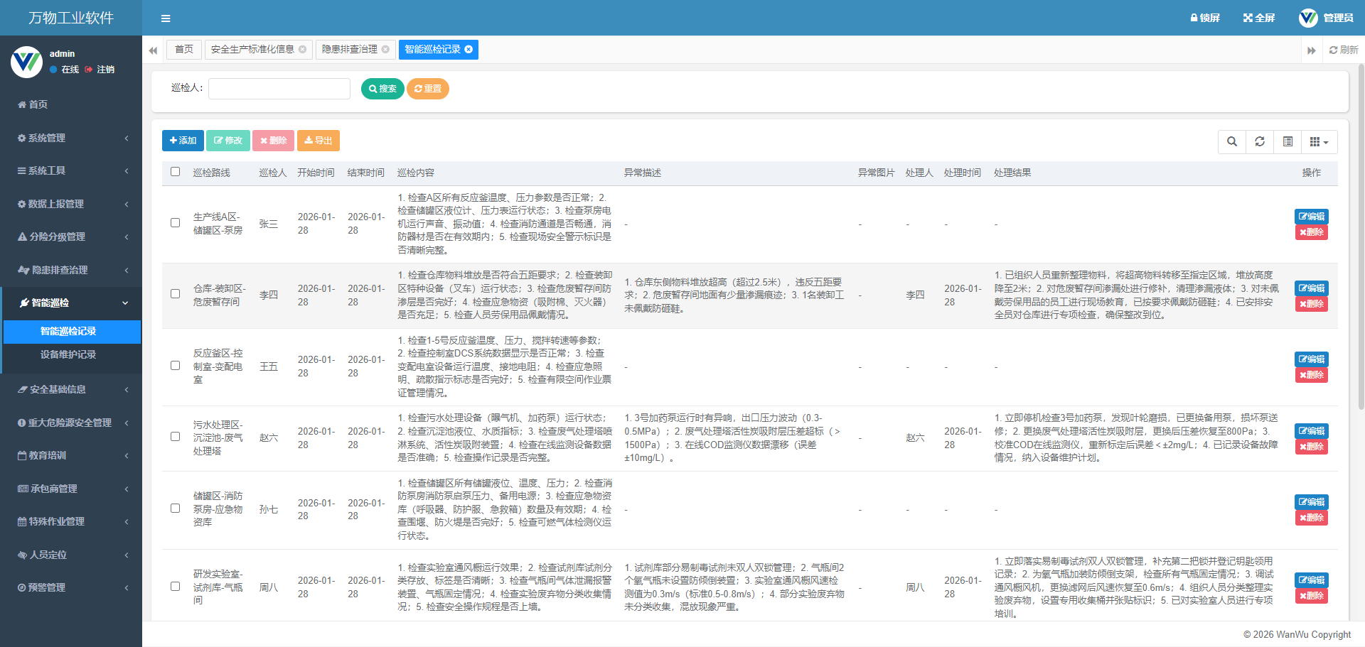1365x647 pixels.
Task: Close the 隐患排查治理 tab
Action: 385,49
